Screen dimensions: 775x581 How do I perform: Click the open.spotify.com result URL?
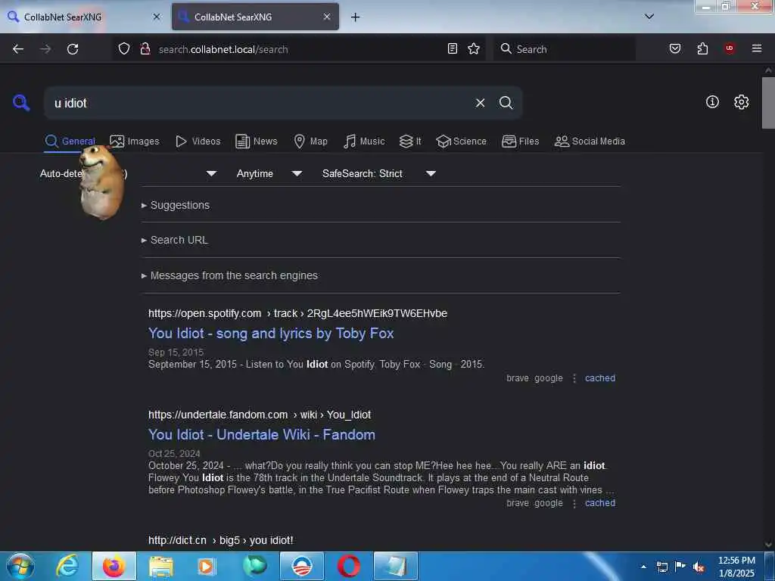[x=297, y=313]
